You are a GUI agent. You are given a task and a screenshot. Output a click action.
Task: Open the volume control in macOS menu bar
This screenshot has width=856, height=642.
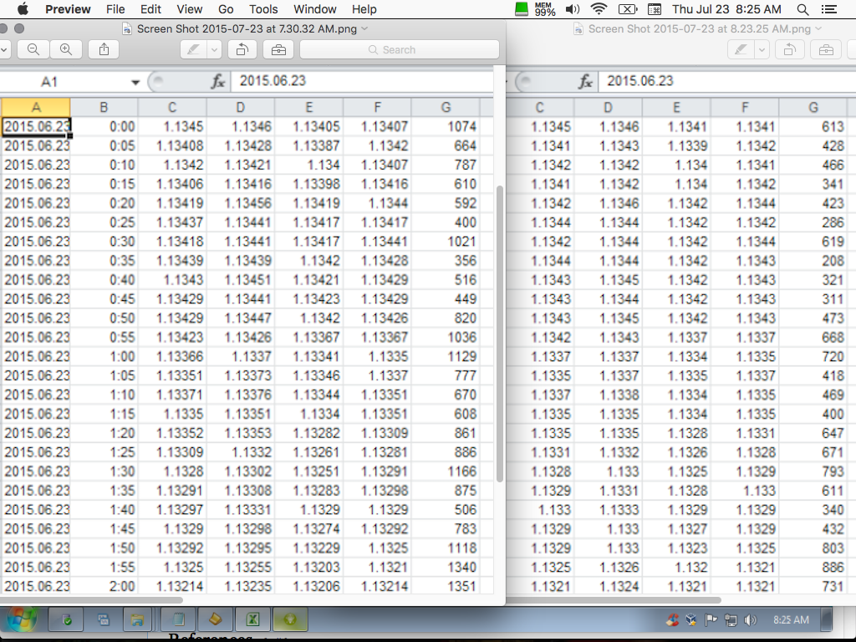(572, 9)
